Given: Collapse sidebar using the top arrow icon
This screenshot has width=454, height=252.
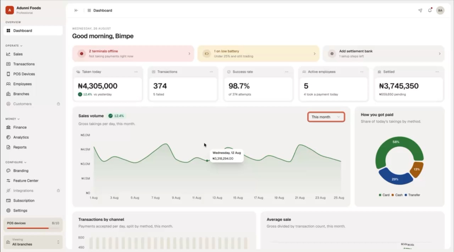Looking at the screenshot, I should (x=76, y=11).
